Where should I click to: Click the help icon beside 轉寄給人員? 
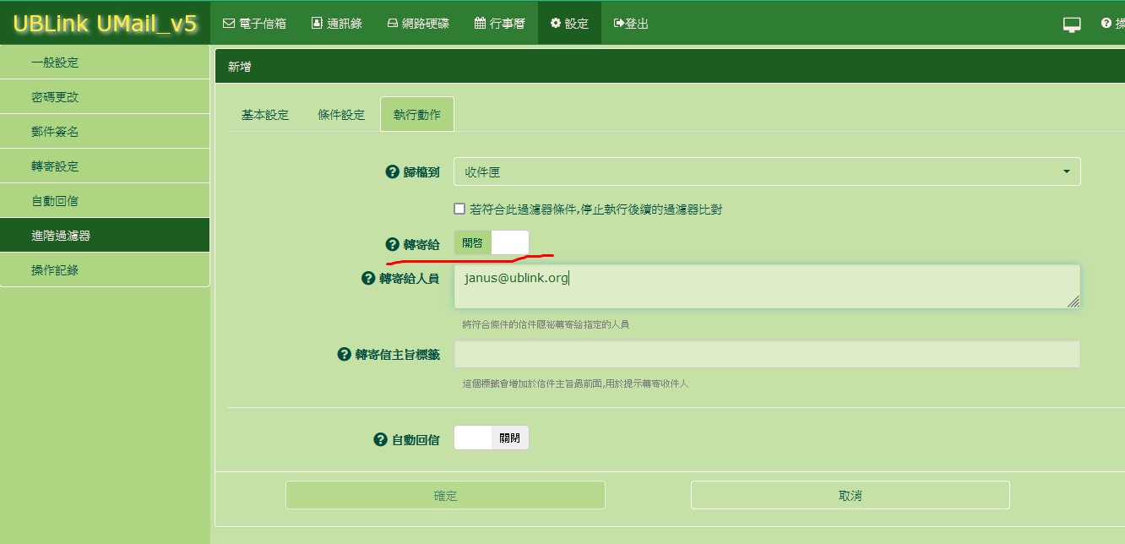coord(368,278)
